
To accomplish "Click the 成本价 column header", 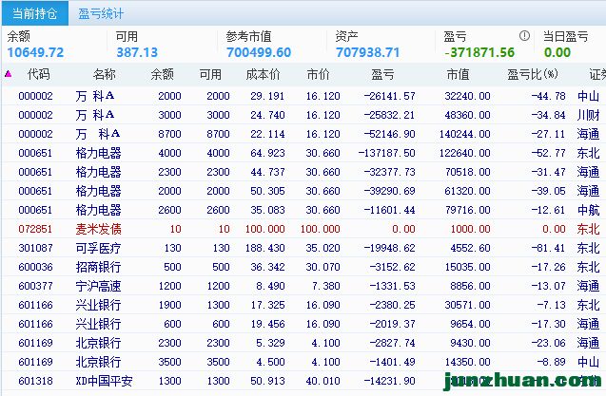I will pos(264,74).
